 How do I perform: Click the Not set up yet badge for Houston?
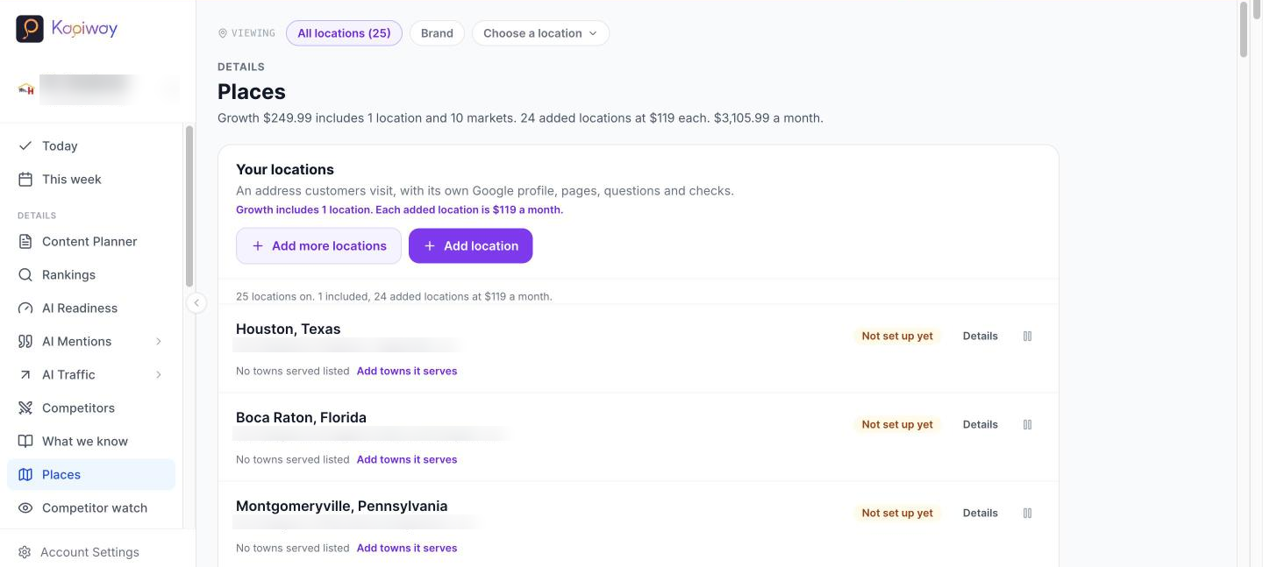click(x=897, y=336)
